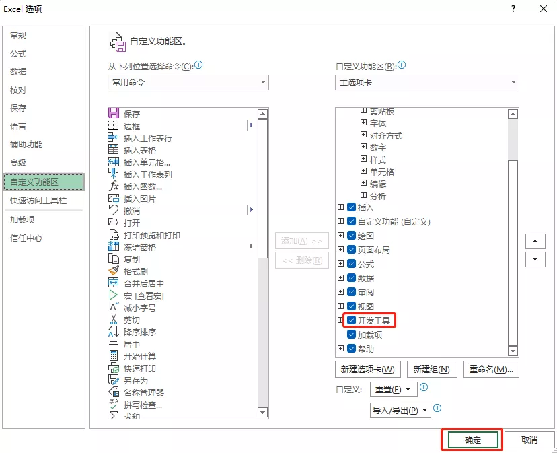The height and width of the screenshot is (453, 557).
Task: Toggle the 开发工具 checkbox
Action: [x=351, y=320]
